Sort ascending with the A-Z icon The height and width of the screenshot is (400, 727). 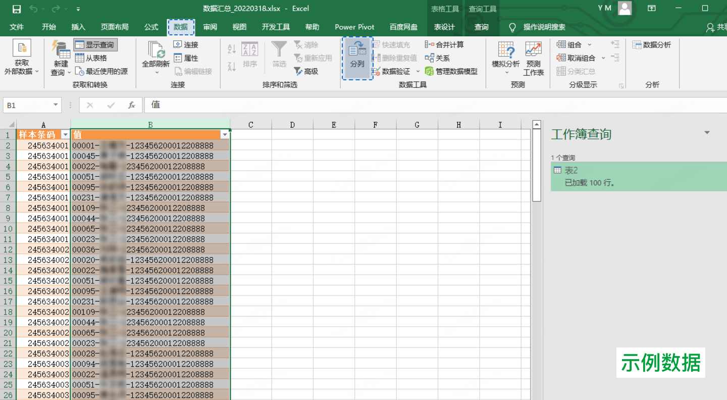pyautogui.click(x=232, y=49)
